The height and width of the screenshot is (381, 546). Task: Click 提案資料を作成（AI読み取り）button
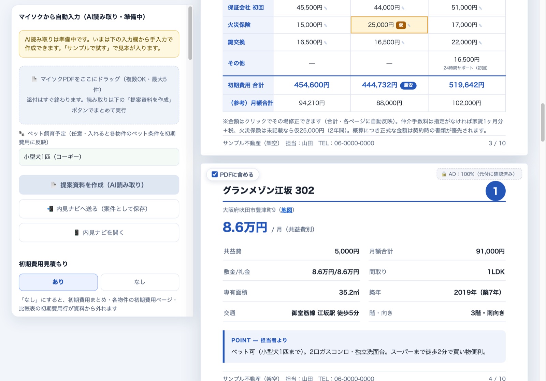click(x=99, y=185)
